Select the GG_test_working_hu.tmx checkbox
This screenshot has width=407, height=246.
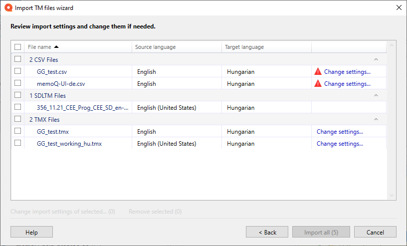pyautogui.click(x=18, y=143)
